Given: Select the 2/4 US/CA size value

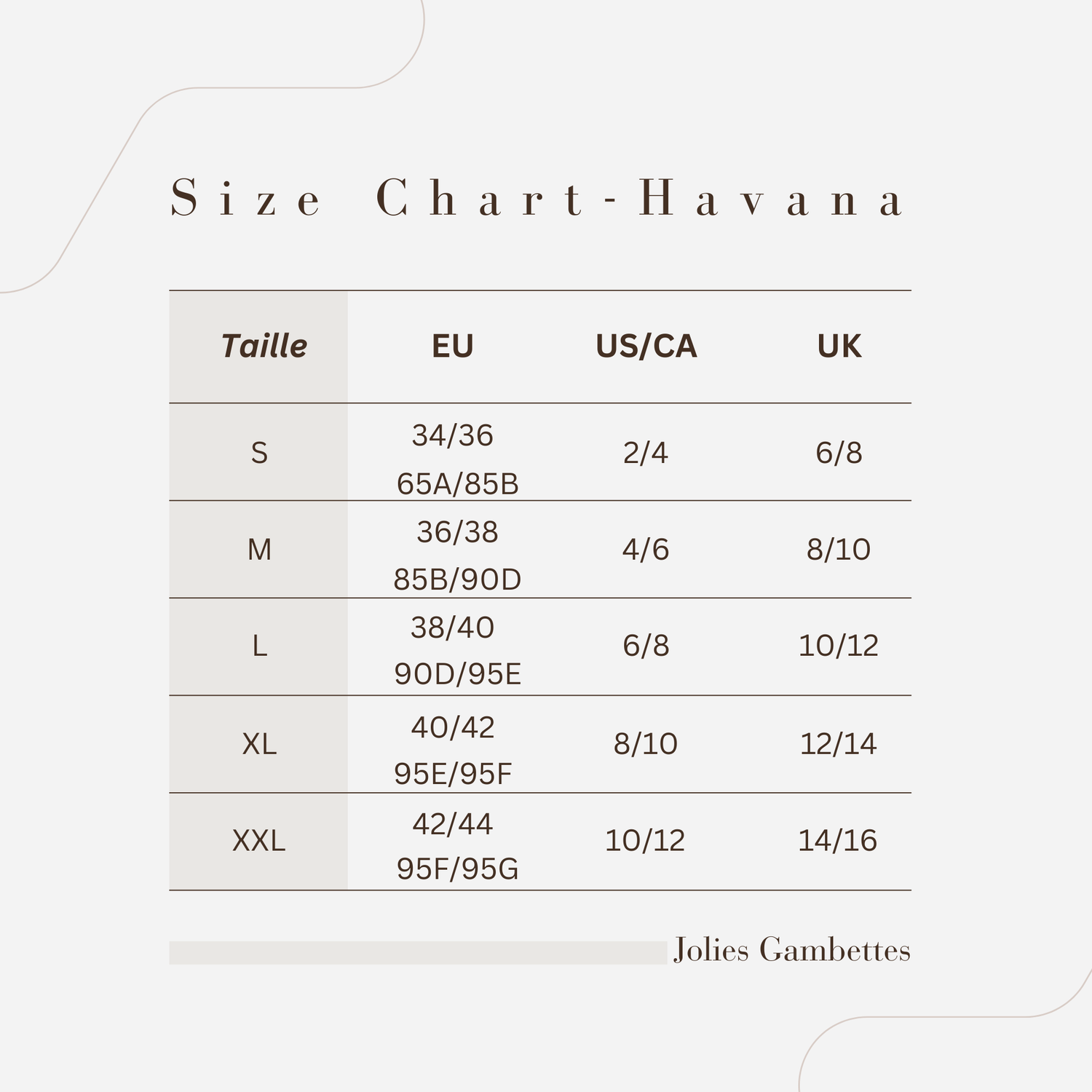Looking at the screenshot, I should pos(645,453).
